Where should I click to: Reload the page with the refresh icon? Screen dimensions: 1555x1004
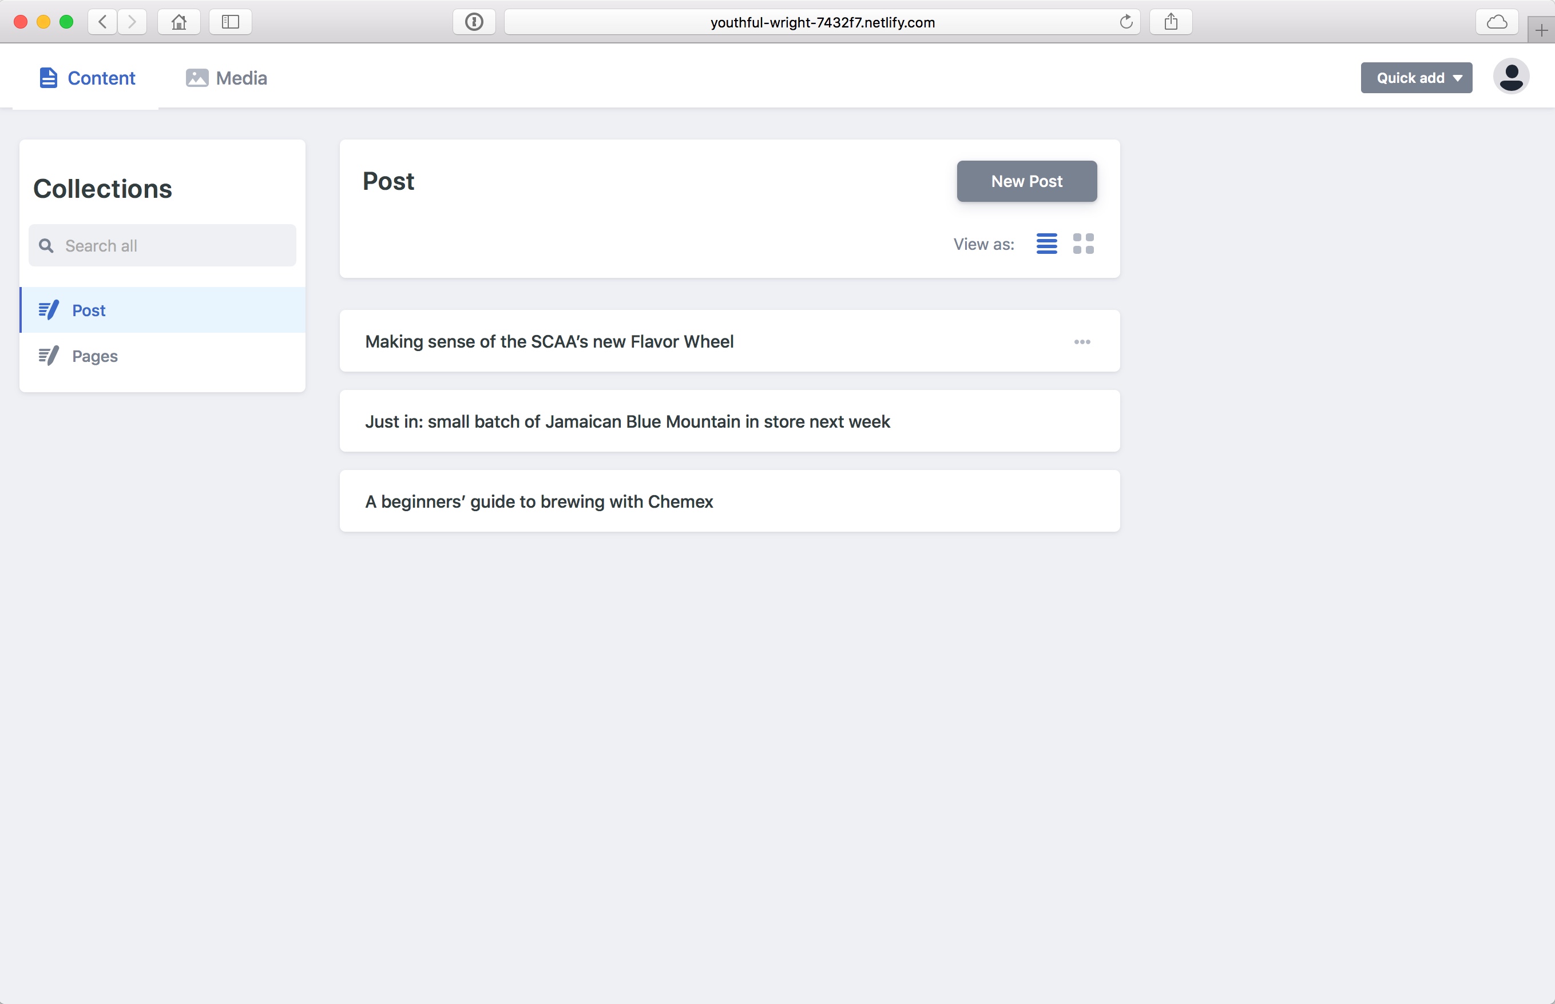coord(1126,22)
